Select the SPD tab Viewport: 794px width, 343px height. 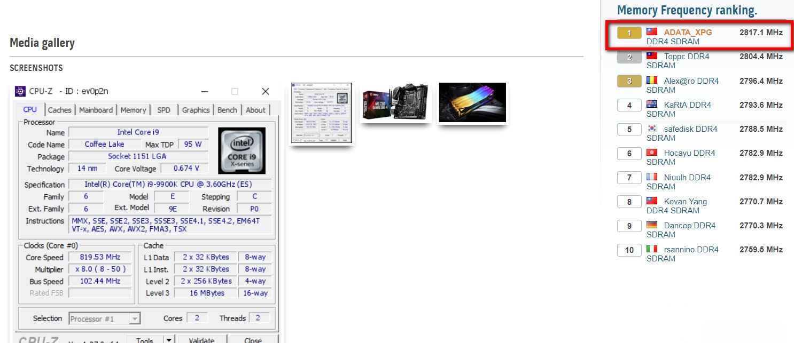[x=164, y=110]
